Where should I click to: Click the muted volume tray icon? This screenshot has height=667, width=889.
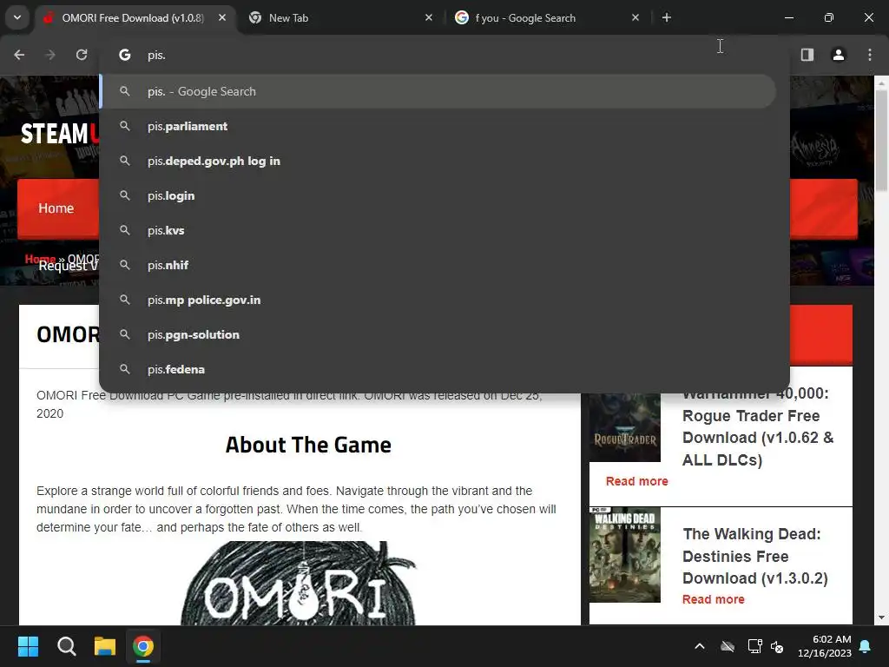(777, 646)
